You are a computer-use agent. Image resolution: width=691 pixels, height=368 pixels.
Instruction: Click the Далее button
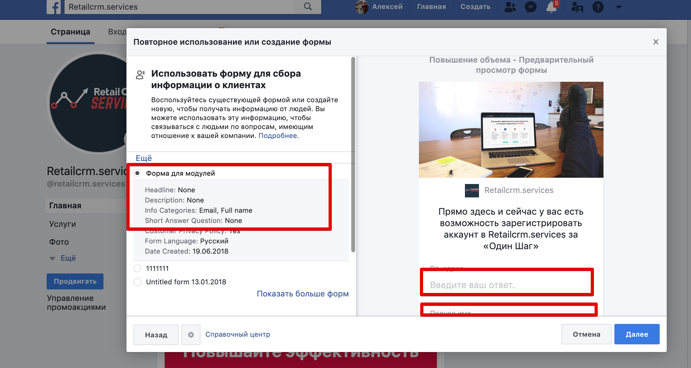(x=637, y=334)
